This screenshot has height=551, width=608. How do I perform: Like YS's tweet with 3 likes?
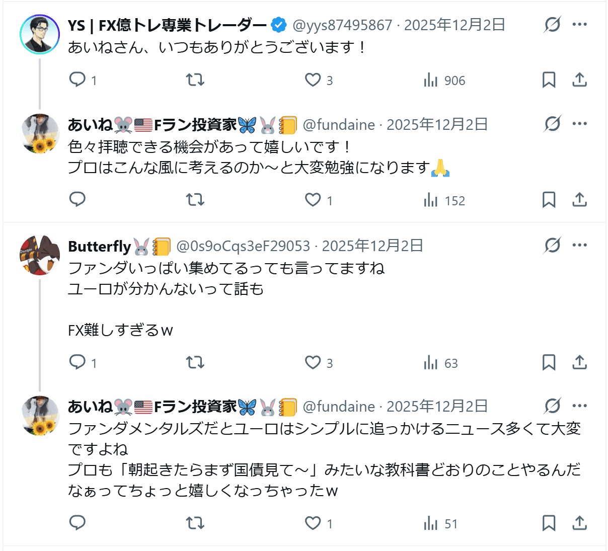pyautogui.click(x=313, y=80)
